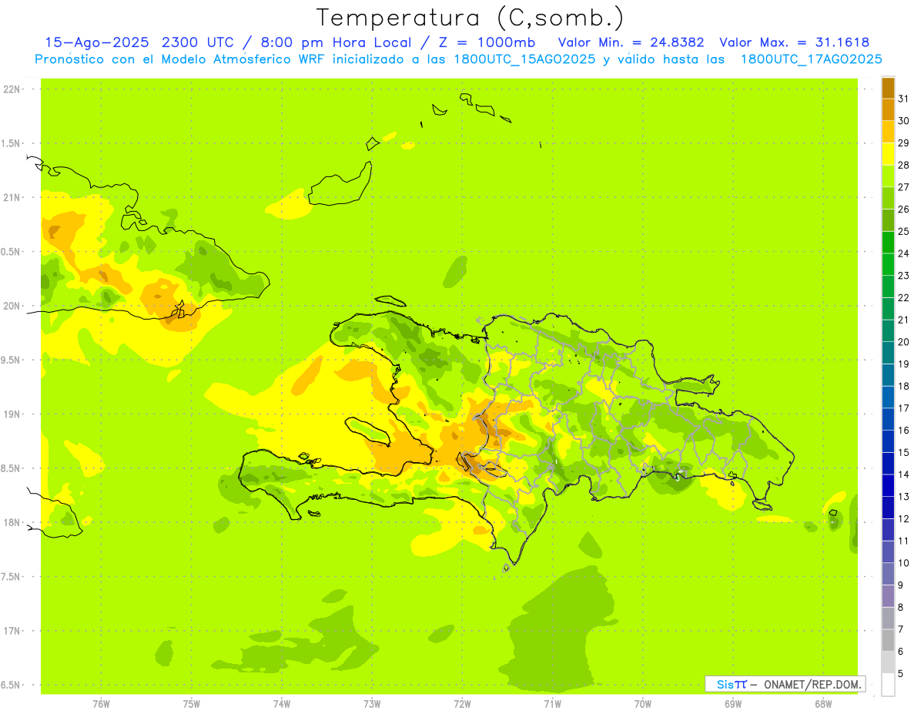924x714 pixels.
Task: Click the legend value 28
Action: [x=904, y=165]
